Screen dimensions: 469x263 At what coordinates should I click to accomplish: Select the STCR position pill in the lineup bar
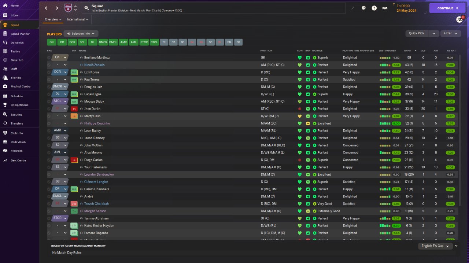point(144,42)
